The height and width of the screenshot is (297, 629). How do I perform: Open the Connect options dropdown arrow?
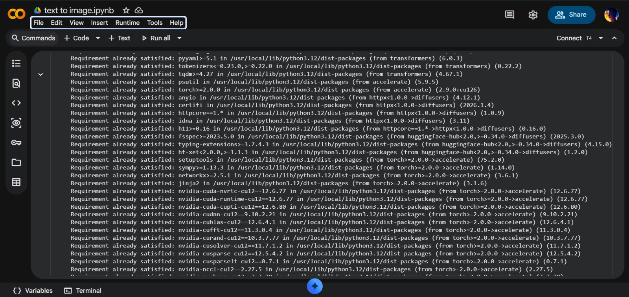(x=601, y=38)
